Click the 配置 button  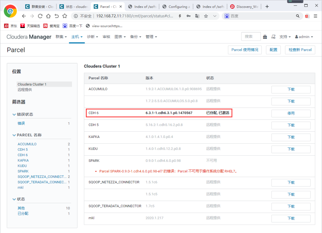(273, 50)
